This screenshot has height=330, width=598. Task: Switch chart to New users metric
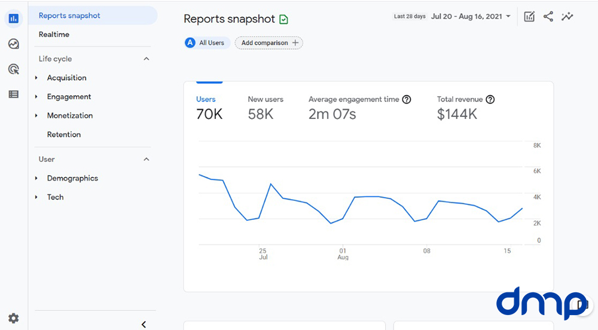(x=266, y=108)
